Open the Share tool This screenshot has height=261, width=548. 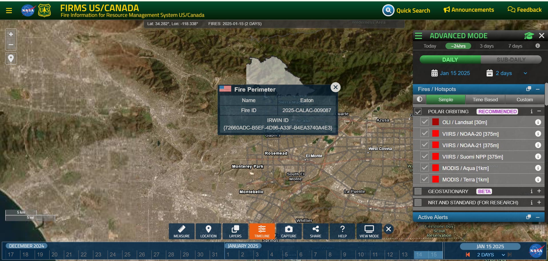tap(315, 231)
